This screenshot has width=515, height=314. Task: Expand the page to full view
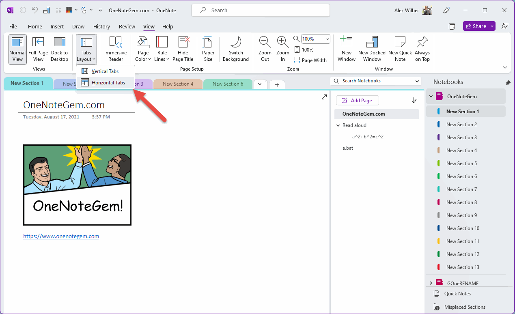point(324,97)
